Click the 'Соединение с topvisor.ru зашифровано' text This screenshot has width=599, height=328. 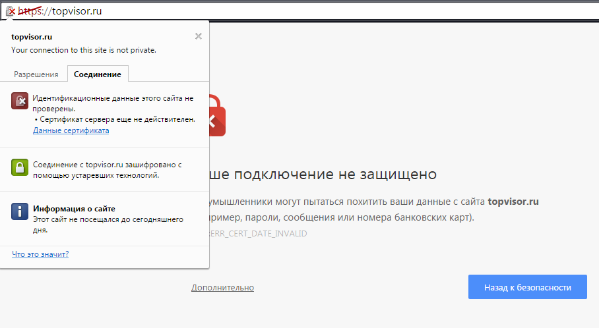pyautogui.click(x=108, y=170)
